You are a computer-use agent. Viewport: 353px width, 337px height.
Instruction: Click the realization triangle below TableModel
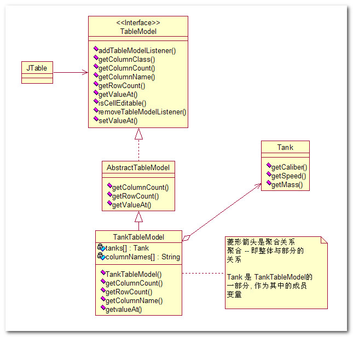point(138,134)
